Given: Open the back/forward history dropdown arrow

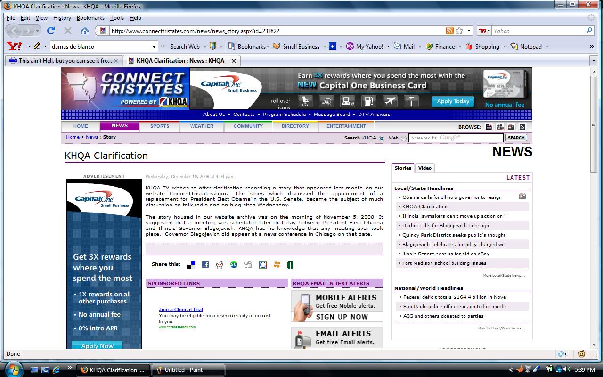Looking at the screenshot, I should coord(38,31).
